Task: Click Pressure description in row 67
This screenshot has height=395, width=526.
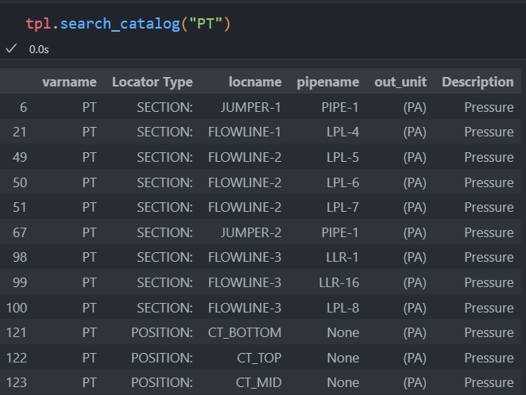Action: click(489, 232)
